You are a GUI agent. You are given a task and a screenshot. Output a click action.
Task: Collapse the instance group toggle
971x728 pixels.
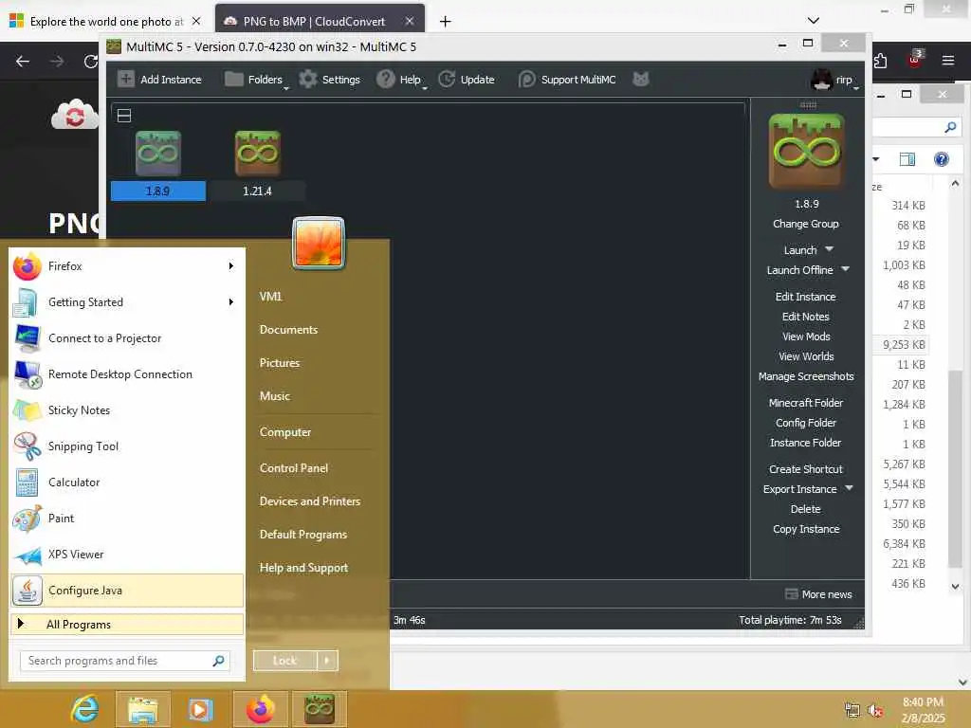point(124,115)
